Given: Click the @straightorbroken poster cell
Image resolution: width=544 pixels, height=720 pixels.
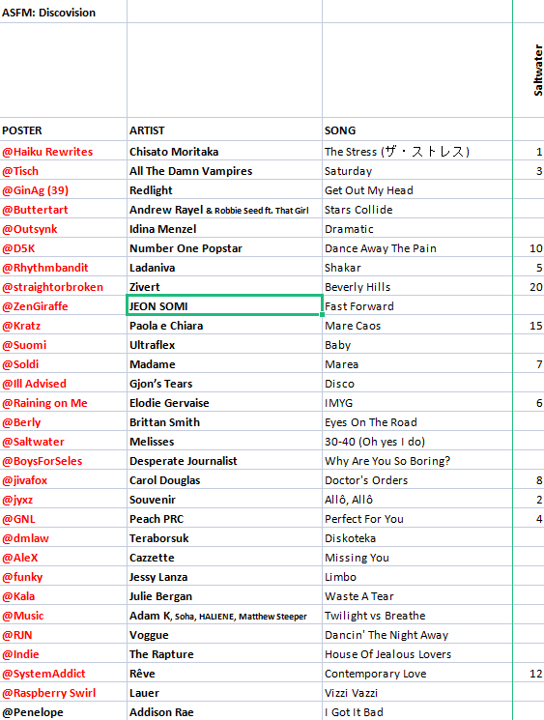Looking at the screenshot, I should click(x=64, y=286).
